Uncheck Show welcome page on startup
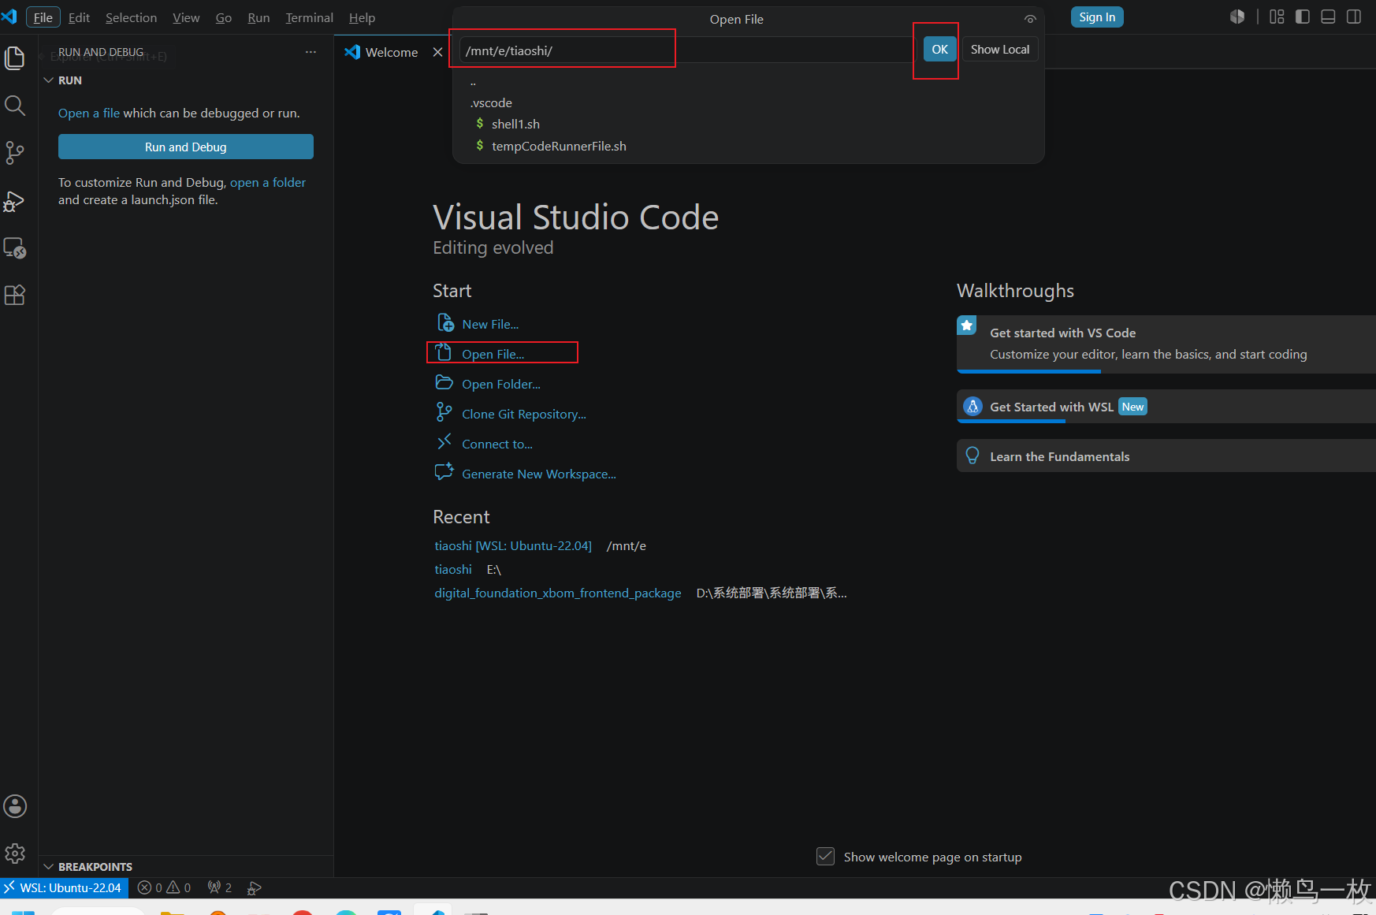The image size is (1376, 915). (825, 857)
